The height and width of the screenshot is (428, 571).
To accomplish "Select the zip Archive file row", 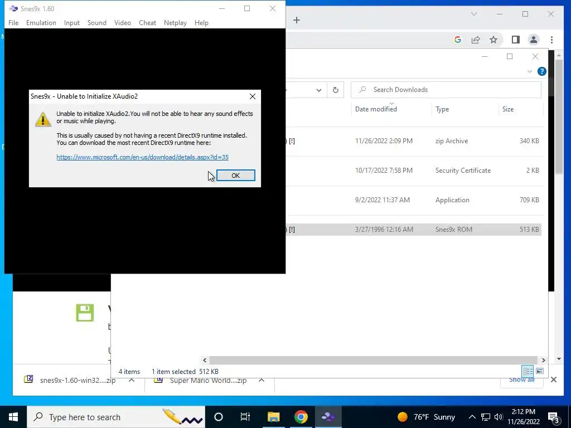I will 413,141.
